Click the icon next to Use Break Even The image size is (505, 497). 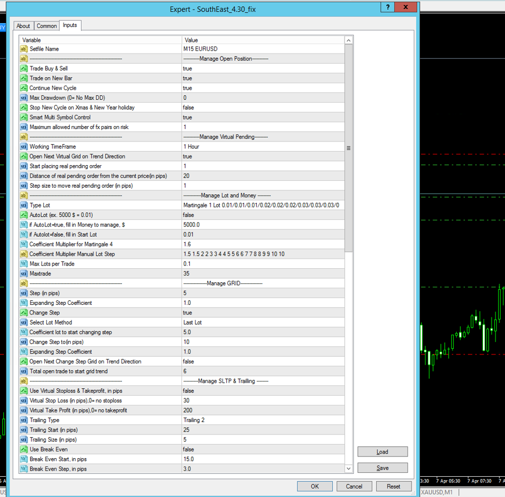[24, 449]
